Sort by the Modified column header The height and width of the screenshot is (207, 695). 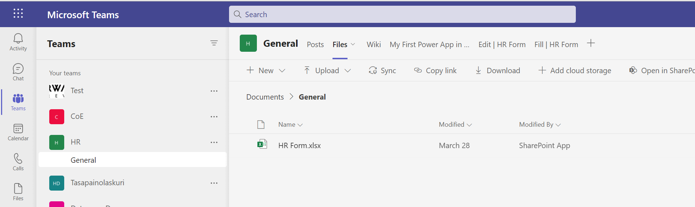pos(455,125)
